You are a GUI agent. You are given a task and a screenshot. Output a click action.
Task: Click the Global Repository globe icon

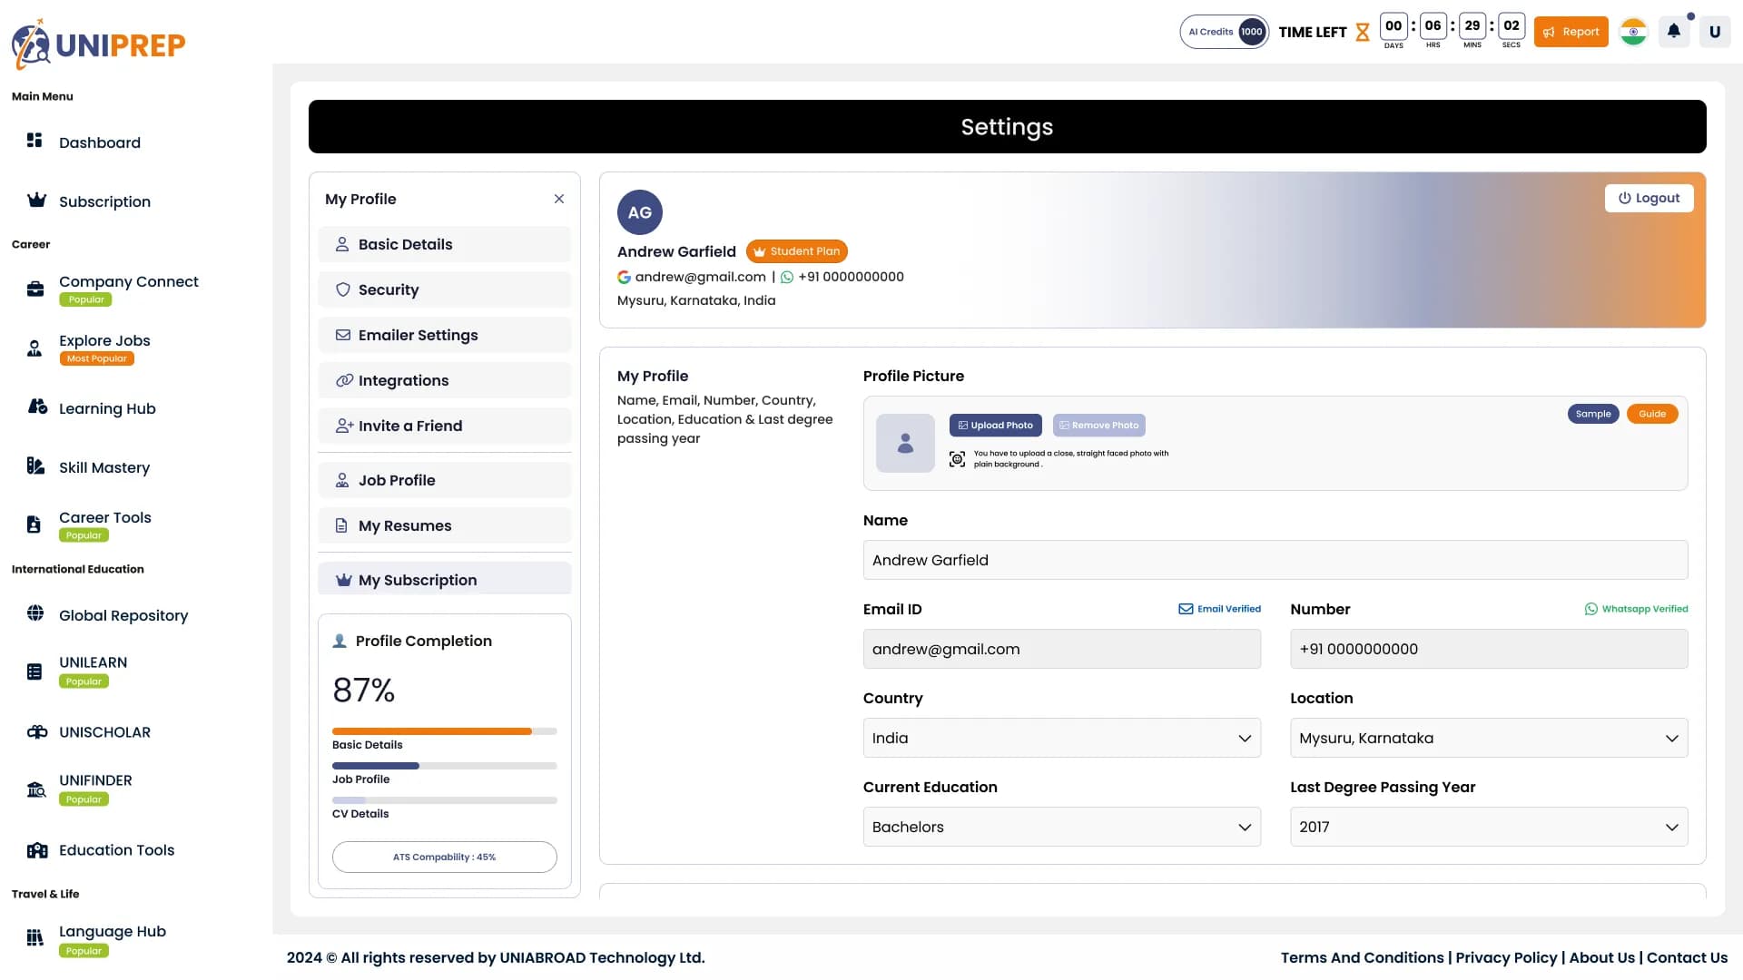pyautogui.click(x=35, y=613)
